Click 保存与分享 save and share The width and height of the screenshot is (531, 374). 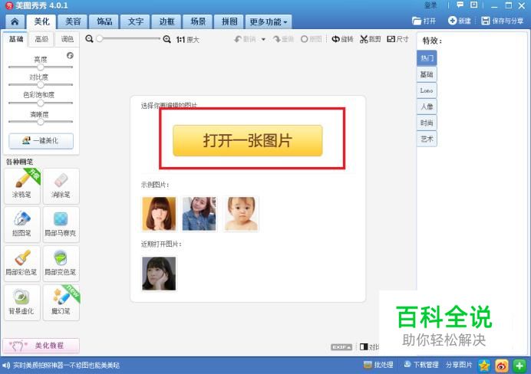pos(502,21)
